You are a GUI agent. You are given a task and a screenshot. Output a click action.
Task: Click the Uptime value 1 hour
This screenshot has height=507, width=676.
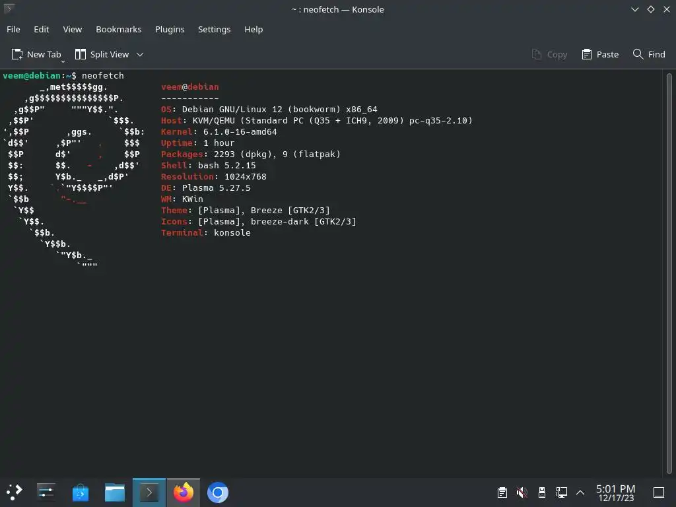tap(219, 143)
